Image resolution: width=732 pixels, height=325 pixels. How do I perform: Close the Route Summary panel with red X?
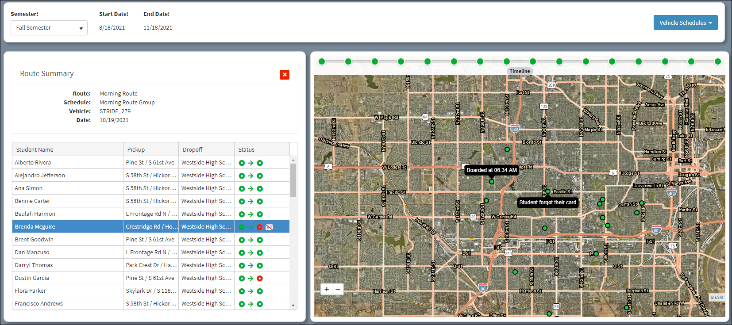(285, 75)
